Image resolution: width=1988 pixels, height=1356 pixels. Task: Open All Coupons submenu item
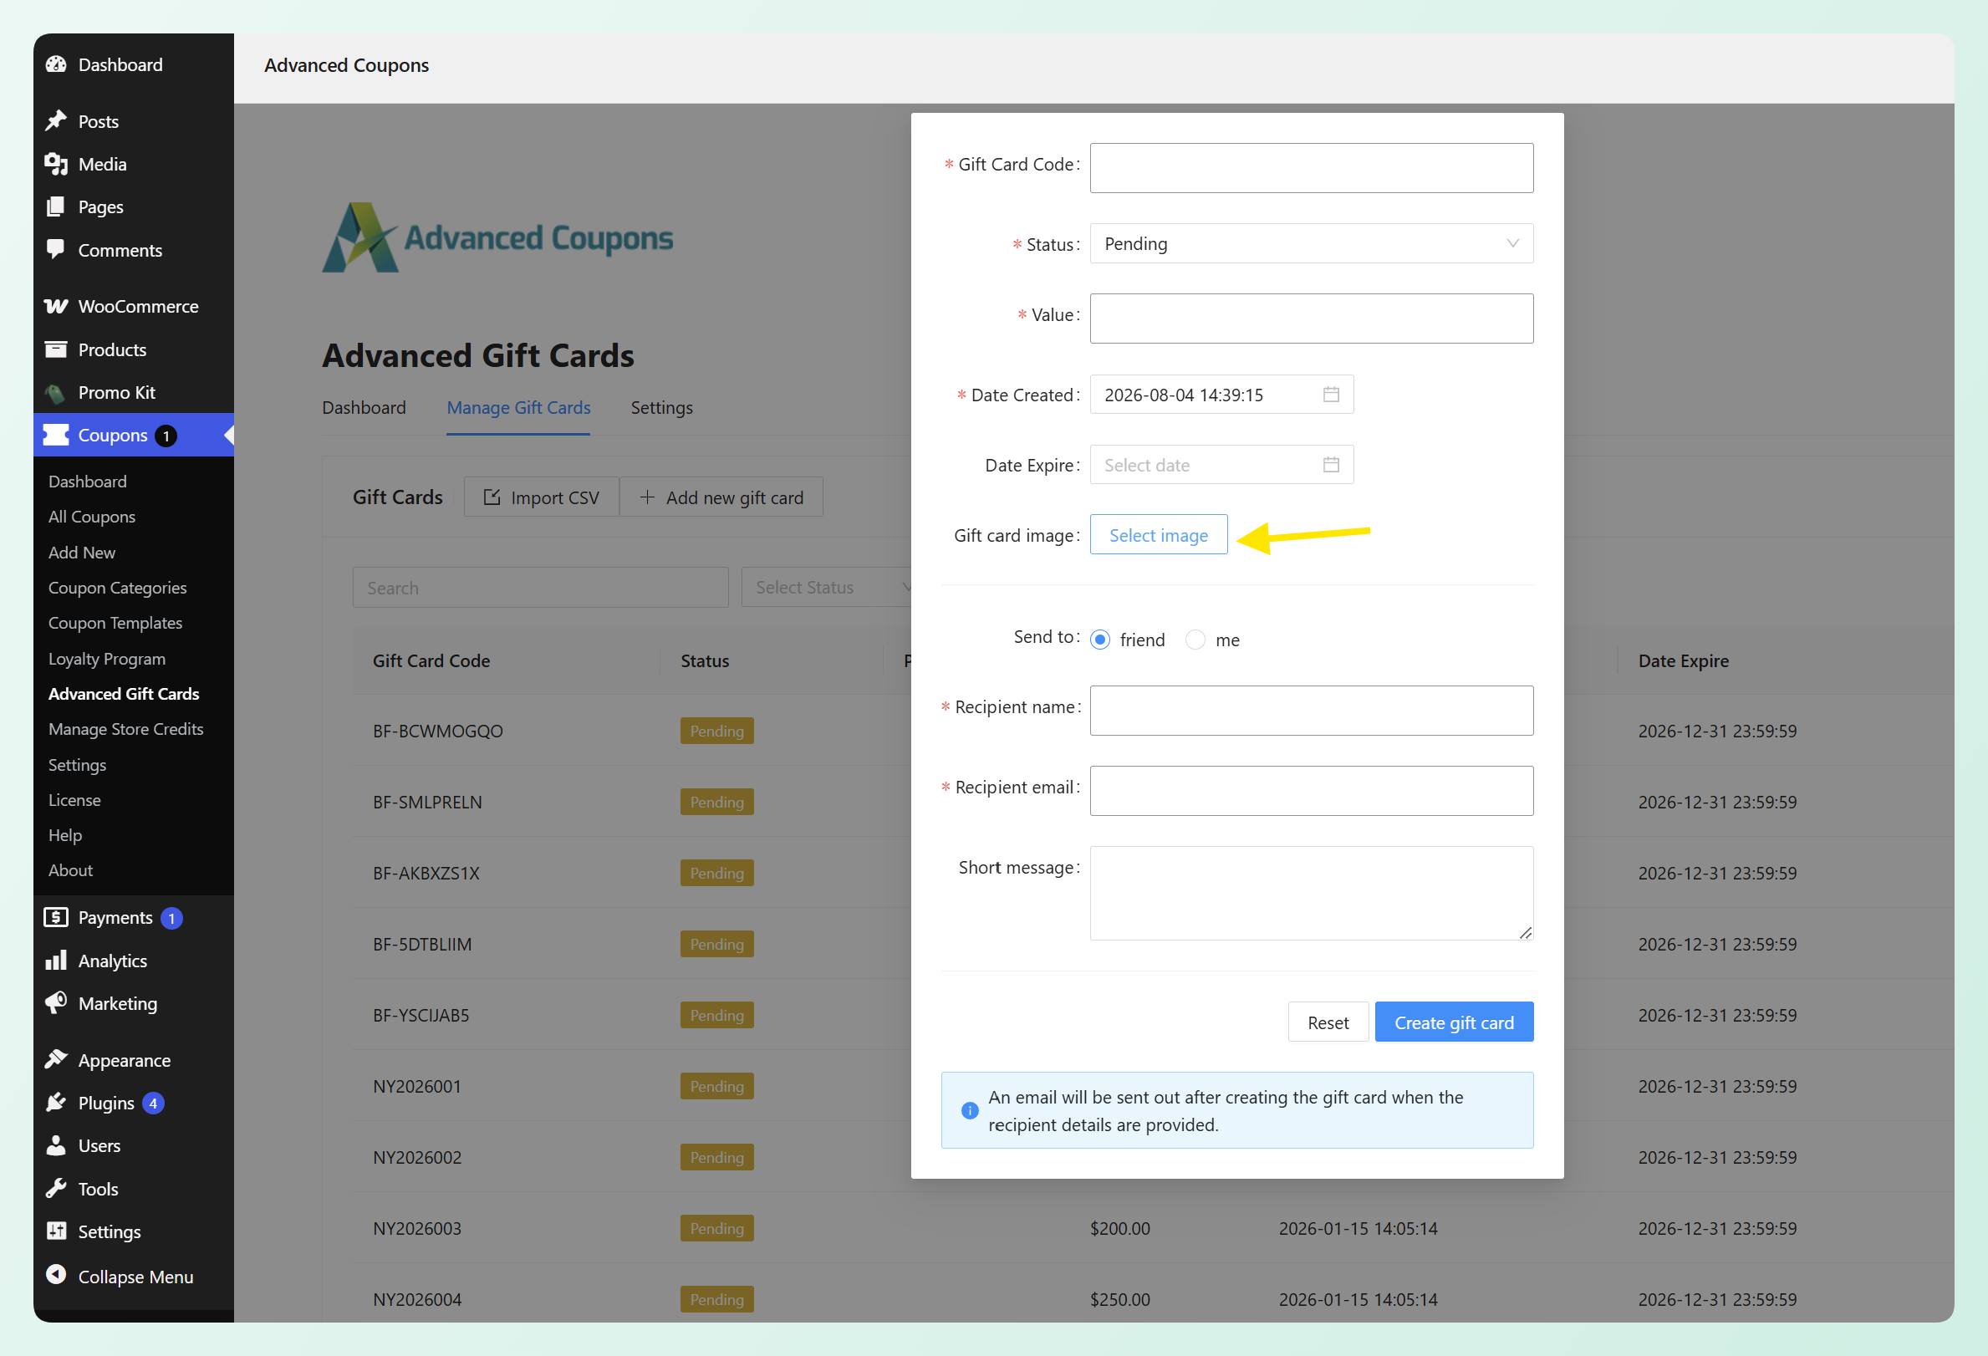91,516
